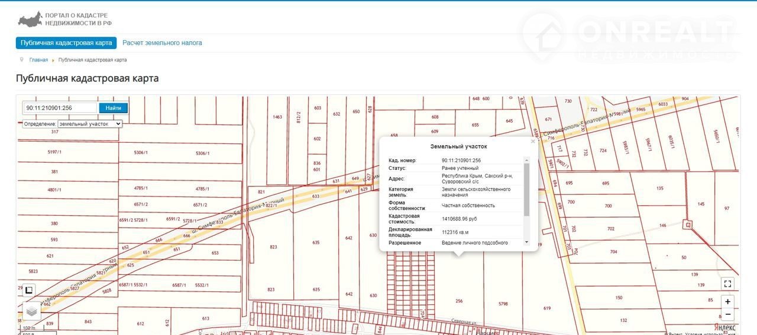Select parcel 5798 on the map
757x335 pixels.
(503, 304)
